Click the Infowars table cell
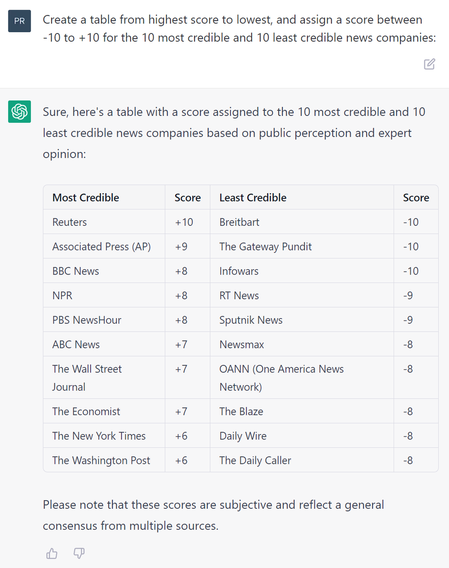This screenshot has height=568, width=449. point(302,271)
